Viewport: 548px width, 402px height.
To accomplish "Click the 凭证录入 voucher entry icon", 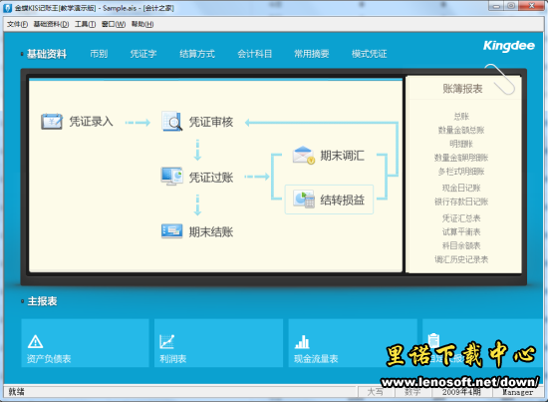I will click(x=52, y=122).
